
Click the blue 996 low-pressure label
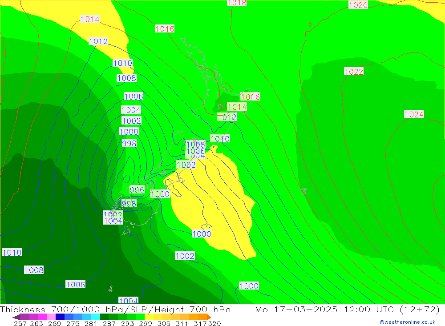point(137,189)
